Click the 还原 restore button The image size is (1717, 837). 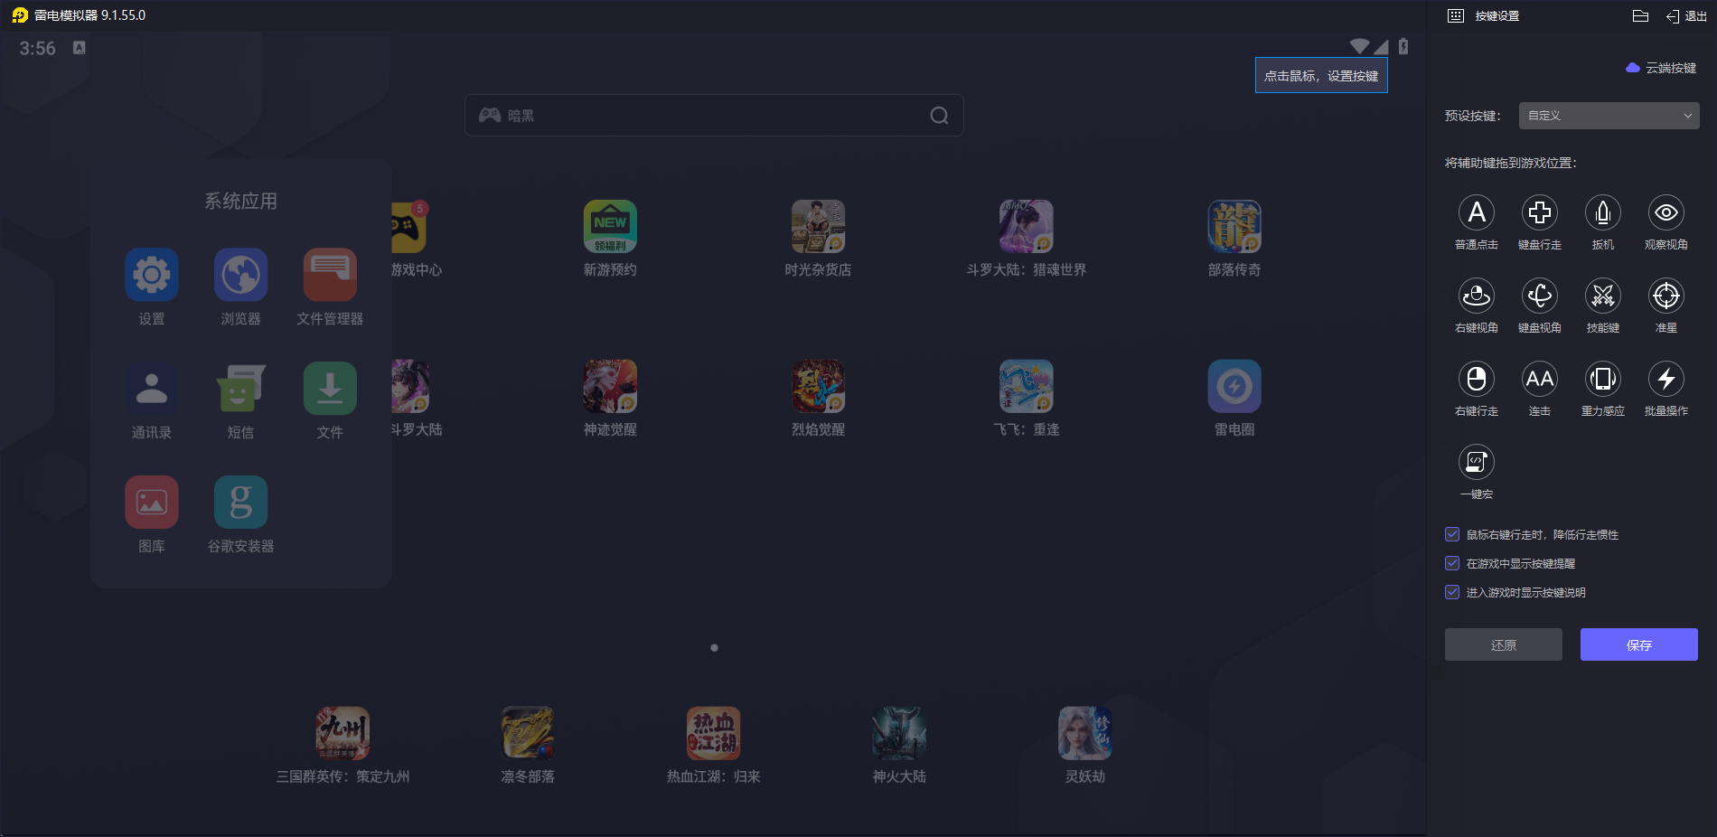click(1504, 644)
